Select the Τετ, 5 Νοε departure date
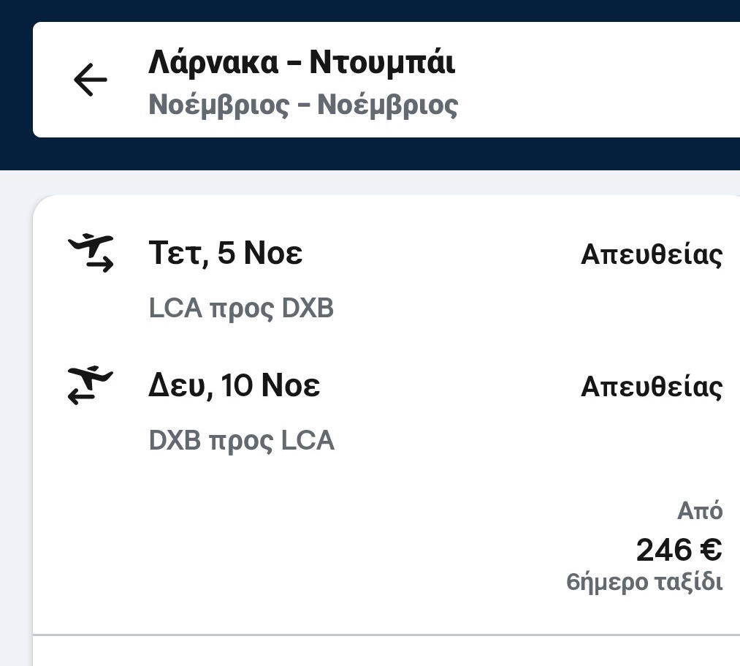Screen dimensions: 740x666 pyautogui.click(x=225, y=254)
